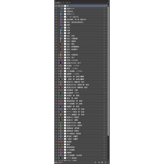Select the 注記：駅名 layer name

71,44
